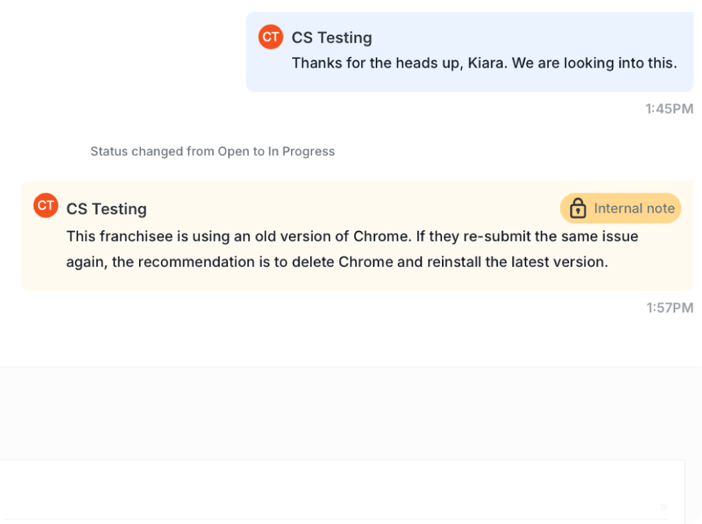Click the orange CT badge above "Thanks for the heads up"
Screen dimensions: 702x524
(270, 37)
